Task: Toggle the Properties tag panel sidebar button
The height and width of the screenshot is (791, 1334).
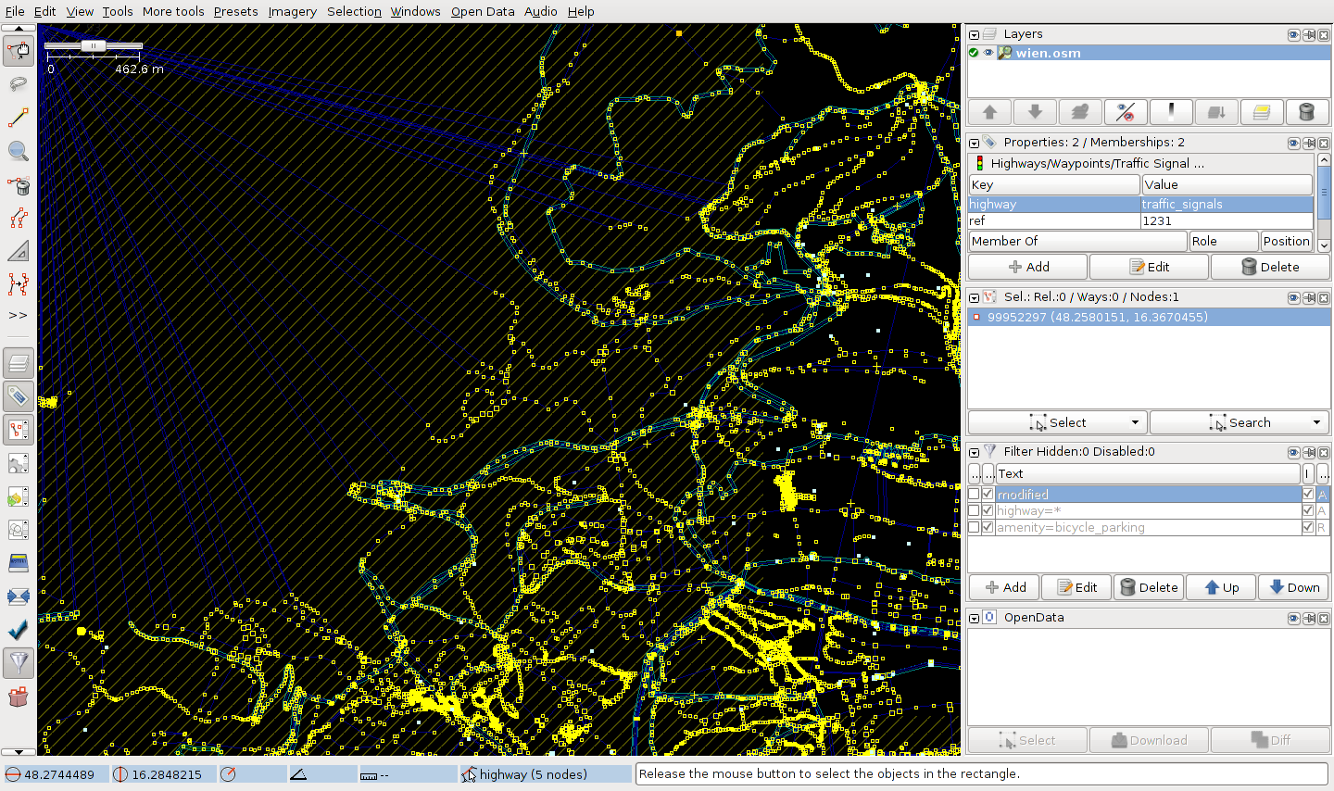Action: [x=18, y=396]
